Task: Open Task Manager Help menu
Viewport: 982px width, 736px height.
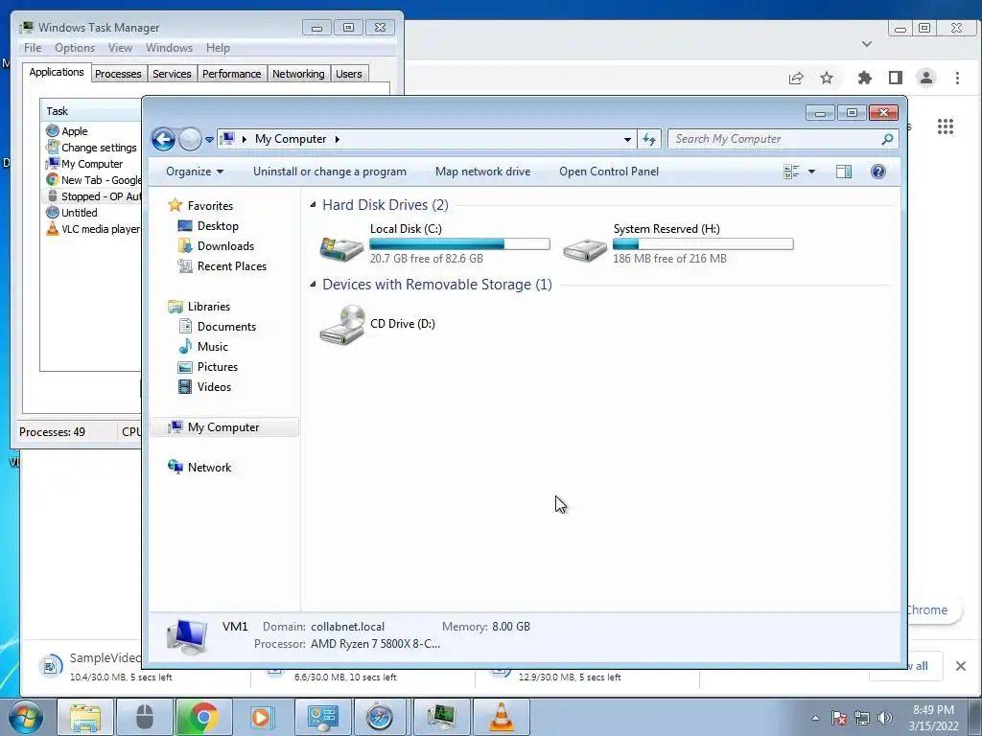Action: pos(218,48)
